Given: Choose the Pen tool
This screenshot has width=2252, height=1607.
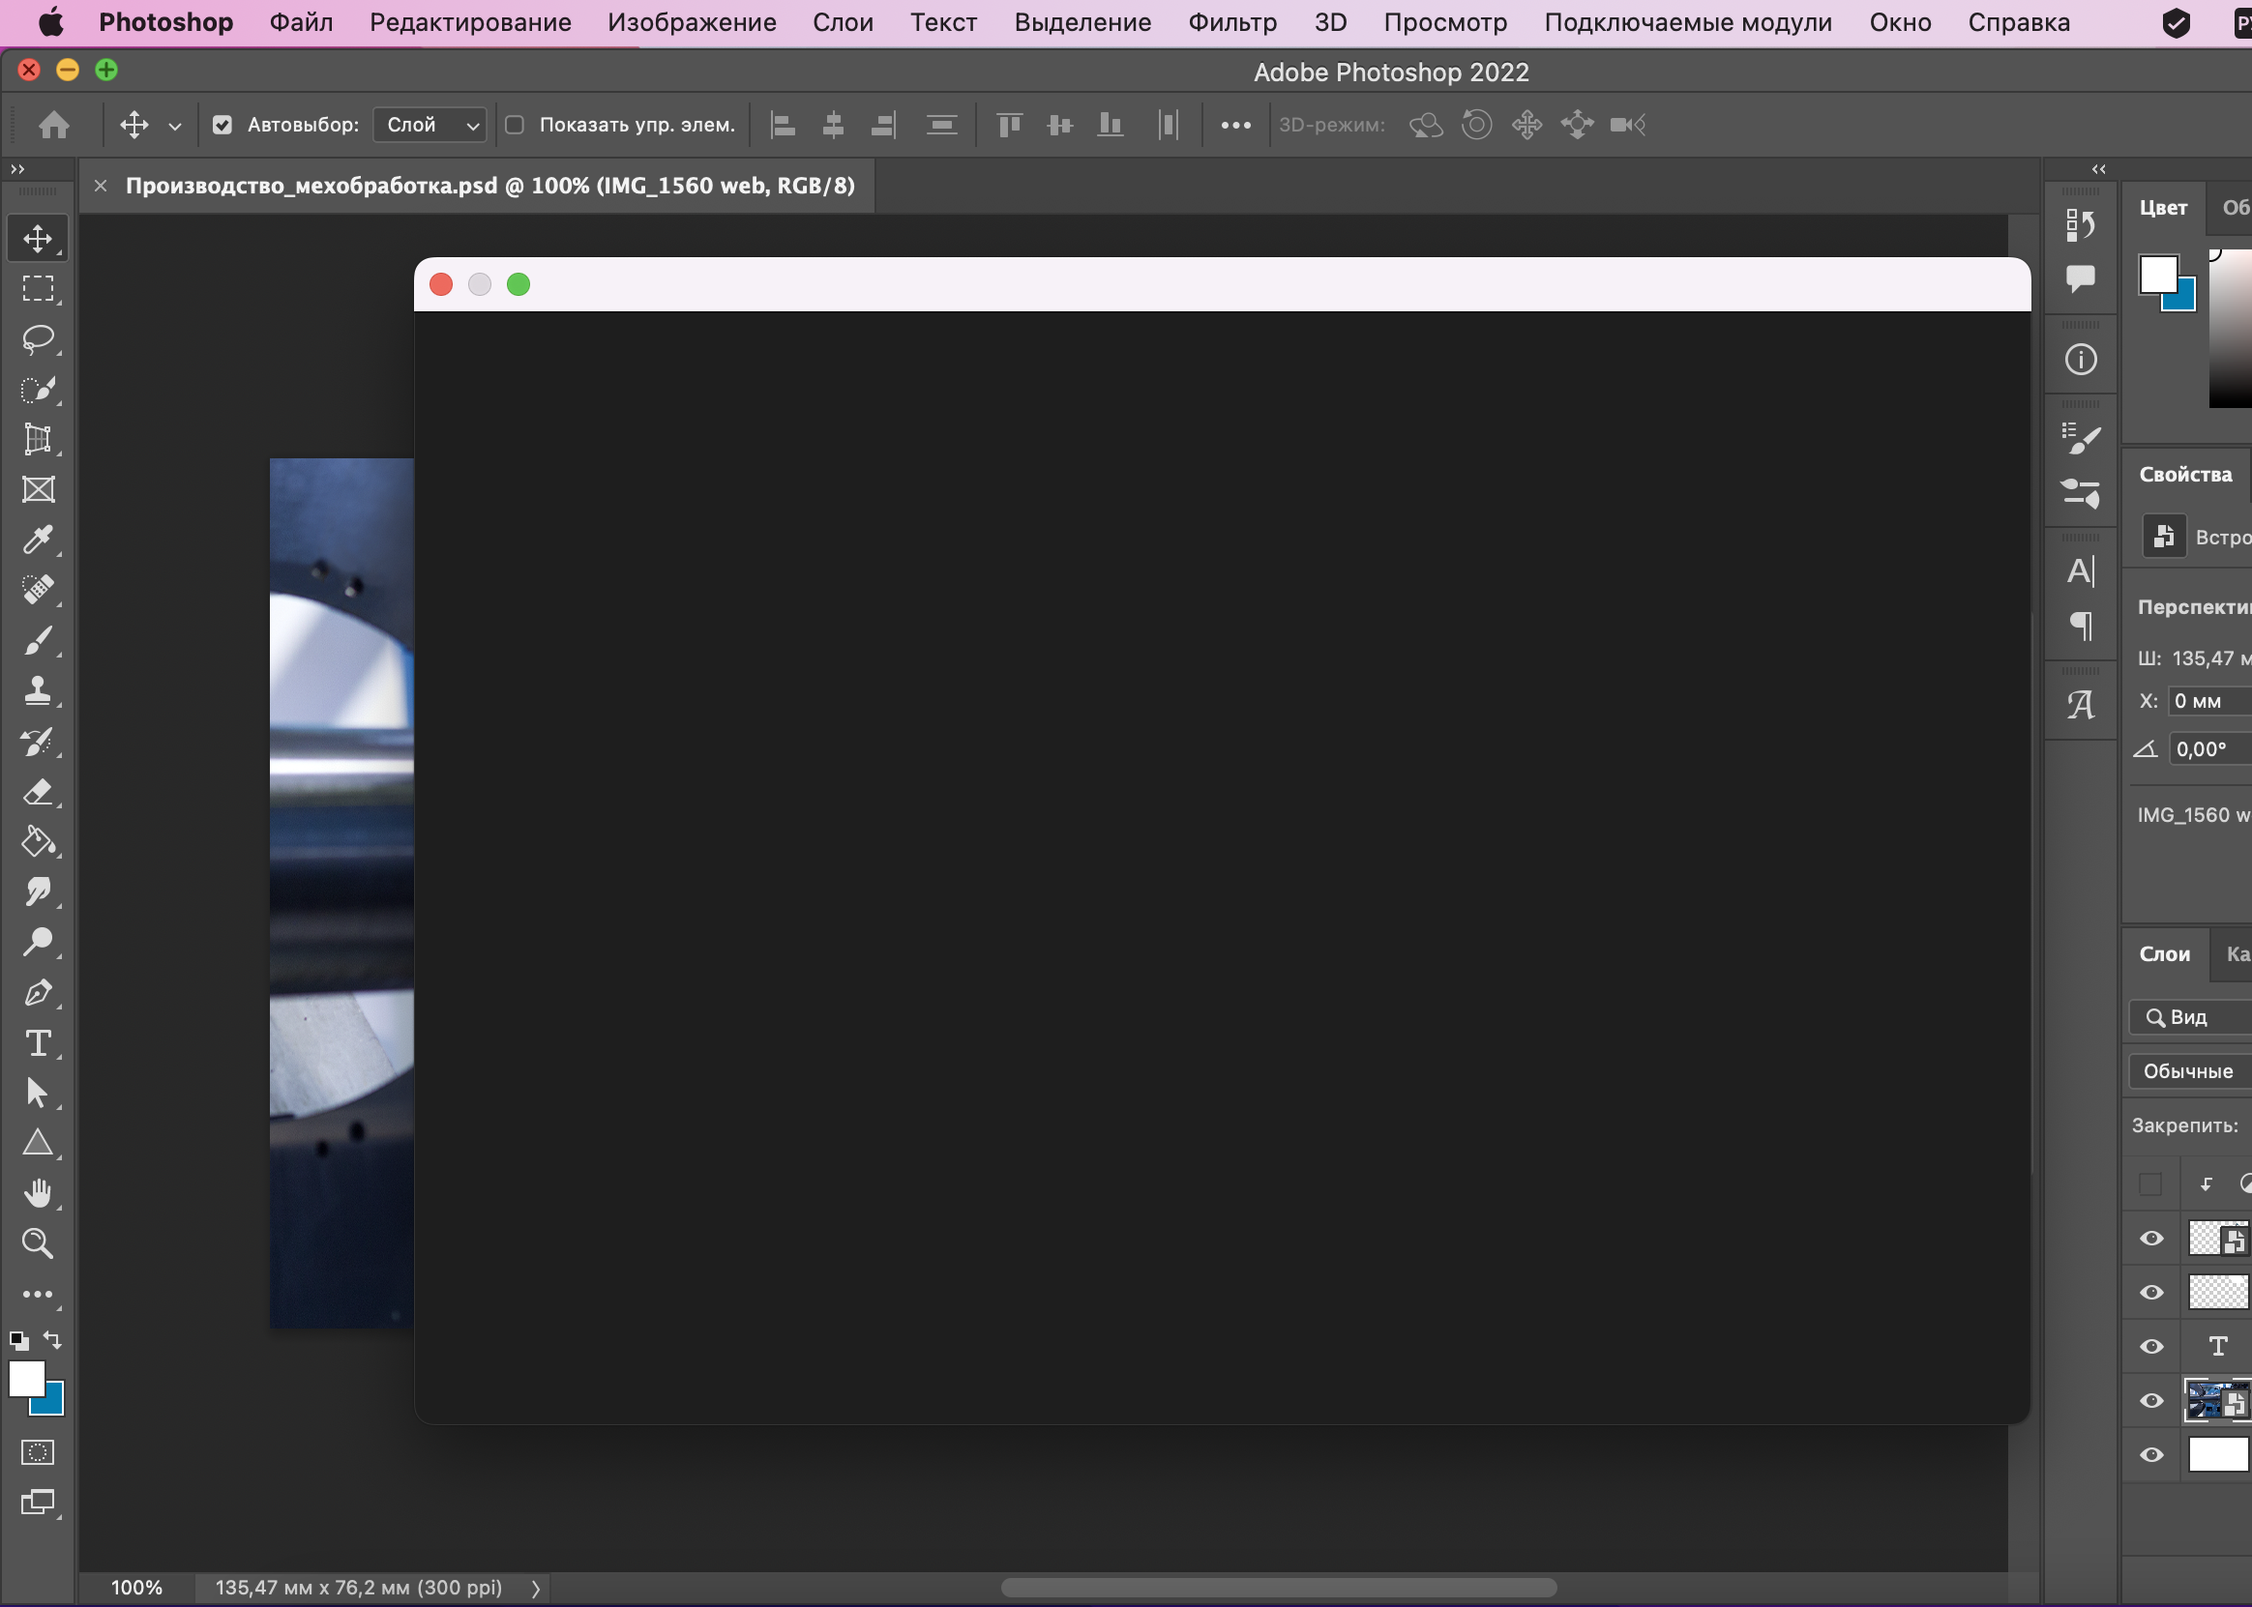Looking at the screenshot, I should click(x=38, y=992).
